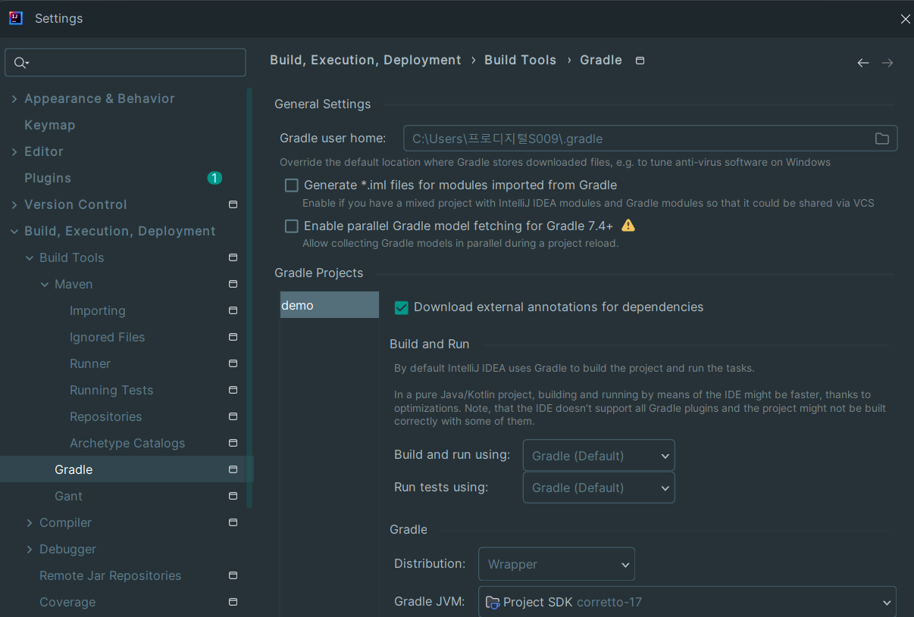The image size is (914, 617).
Task: Click project-level icon on Repositories row
Action: [233, 416]
